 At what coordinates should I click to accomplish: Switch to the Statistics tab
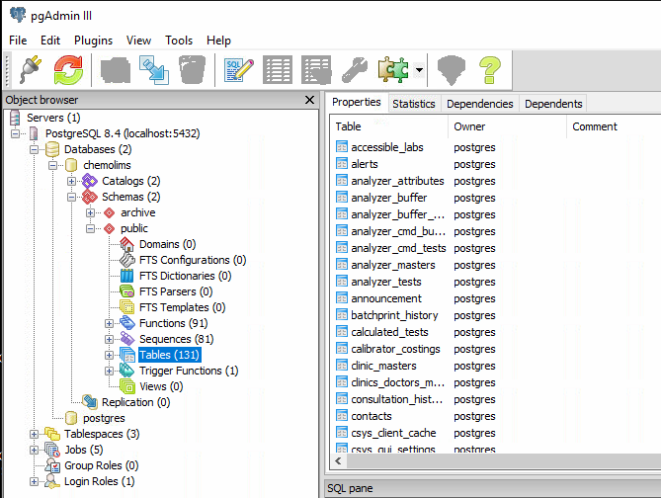[413, 104]
